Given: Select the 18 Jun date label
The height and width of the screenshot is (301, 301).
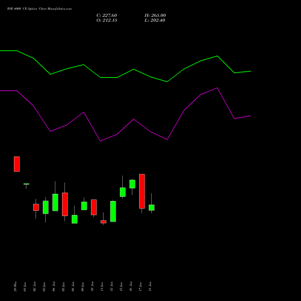Looking at the screenshot, I should [150, 287].
